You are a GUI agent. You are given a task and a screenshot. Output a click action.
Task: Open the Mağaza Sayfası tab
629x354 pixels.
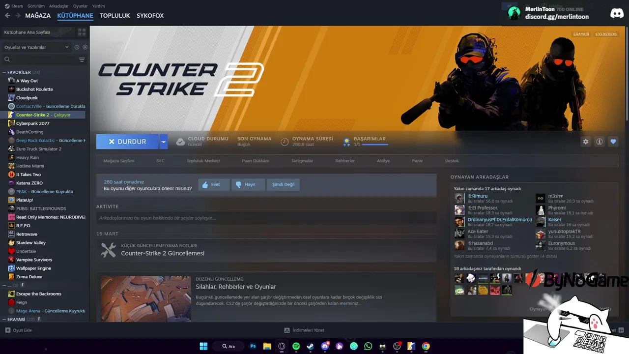(118, 161)
